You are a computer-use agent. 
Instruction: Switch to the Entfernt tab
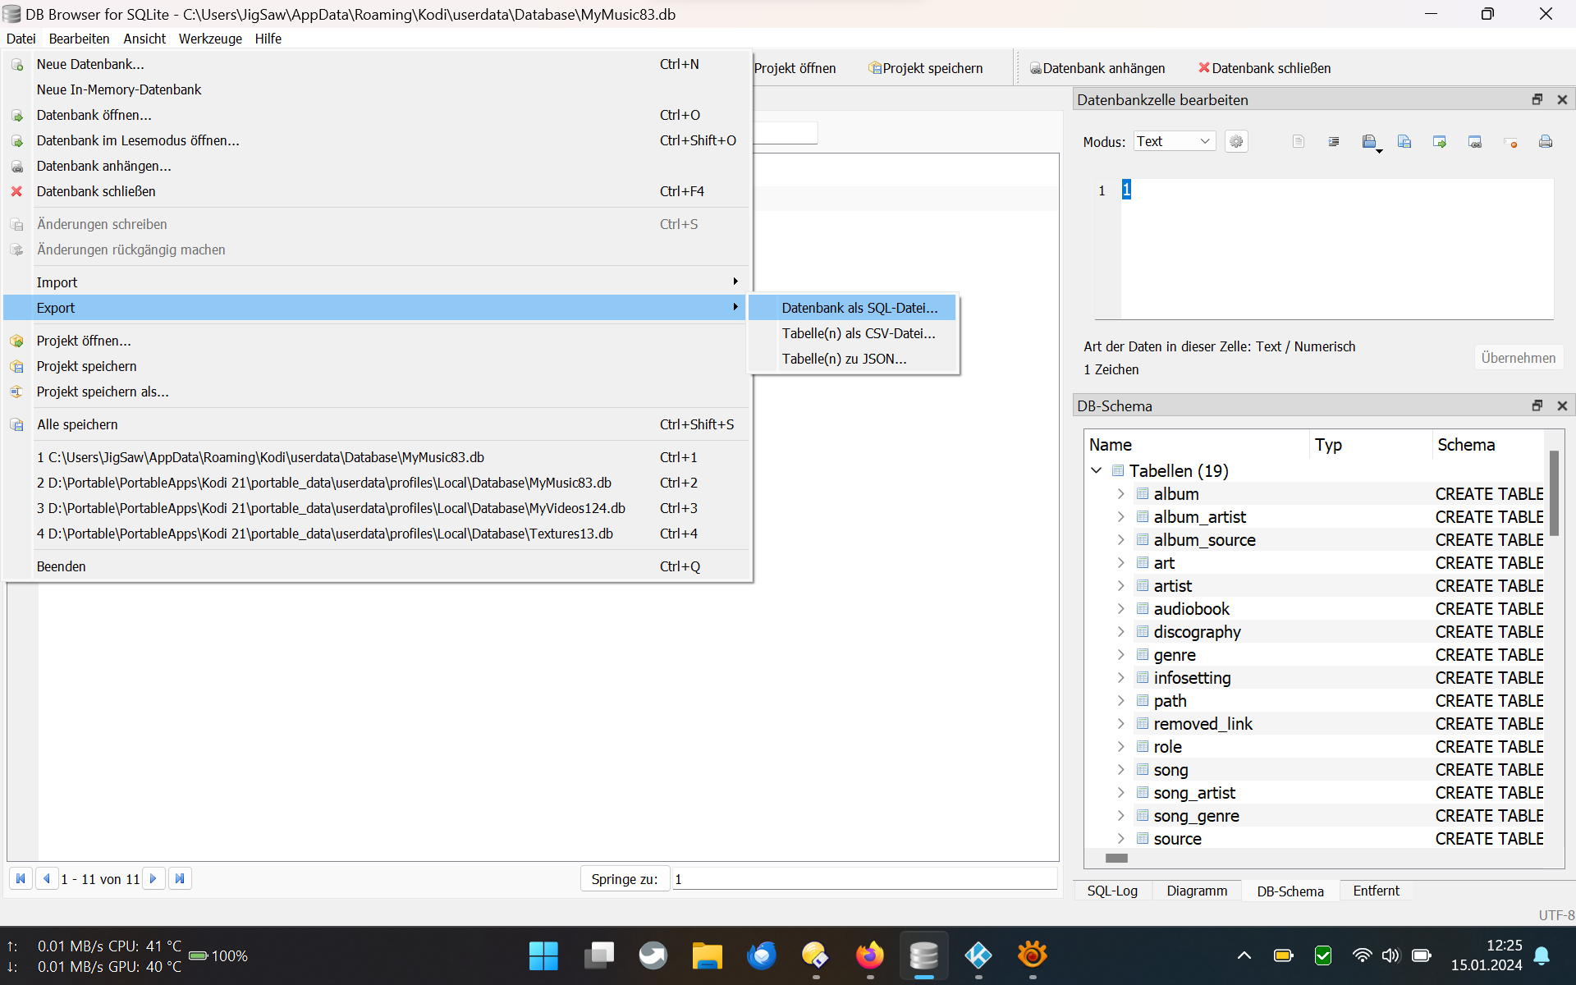(x=1376, y=891)
